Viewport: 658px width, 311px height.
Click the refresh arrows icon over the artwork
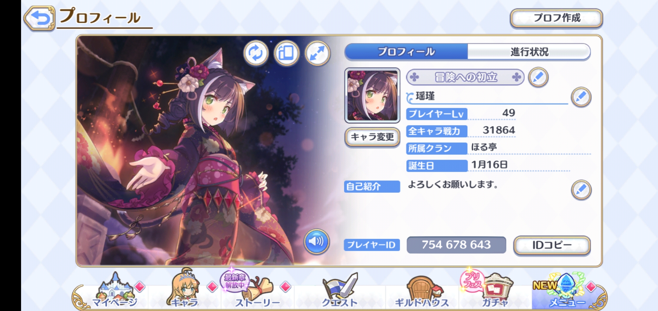coord(256,53)
